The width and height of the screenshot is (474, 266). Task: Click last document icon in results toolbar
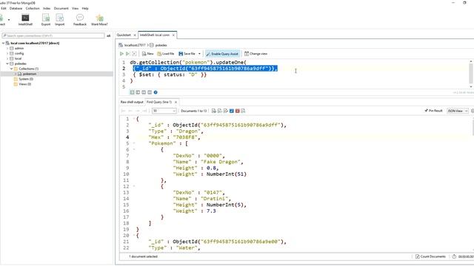pyautogui.click(x=244, y=111)
